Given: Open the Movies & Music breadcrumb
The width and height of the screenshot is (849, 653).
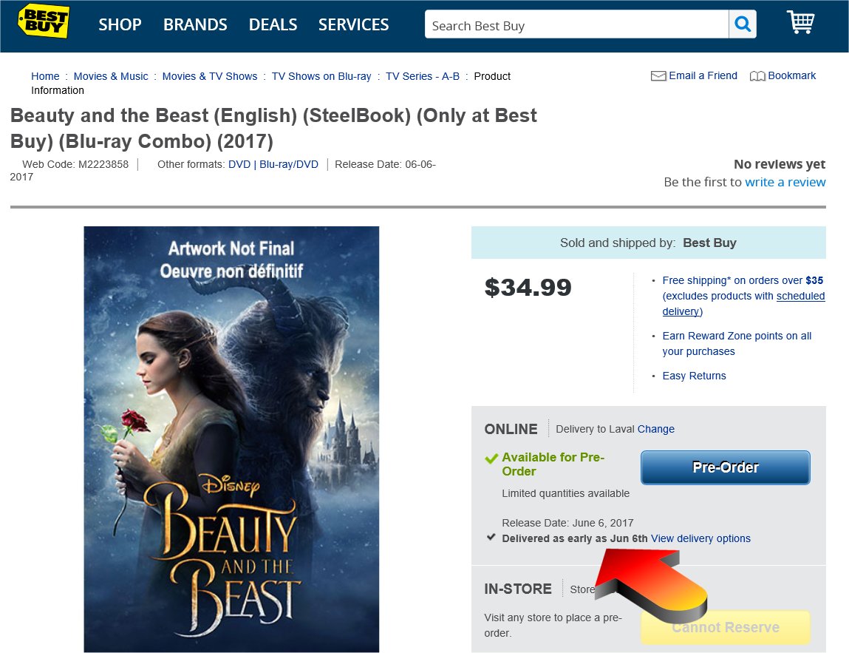Looking at the screenshot, I should click(110, 76).
